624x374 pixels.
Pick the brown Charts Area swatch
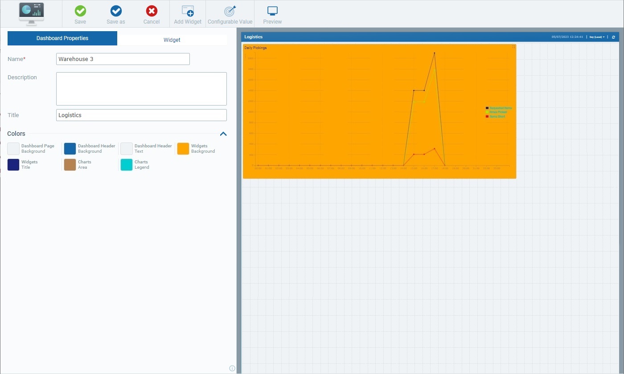[70, 165]
